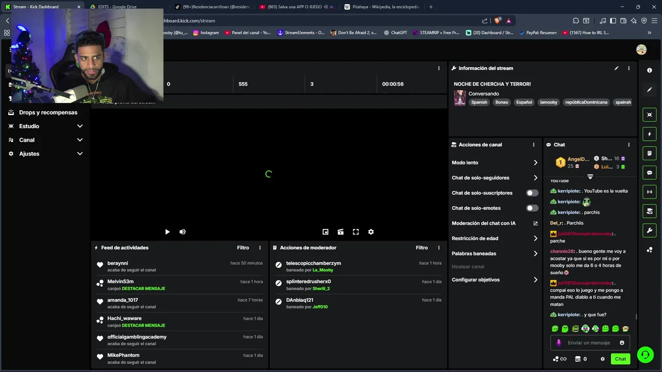Click follower berayrini in activity feed
Viewport: 662px width, 372px height.
pyautogui.click(x=117, y=263)
